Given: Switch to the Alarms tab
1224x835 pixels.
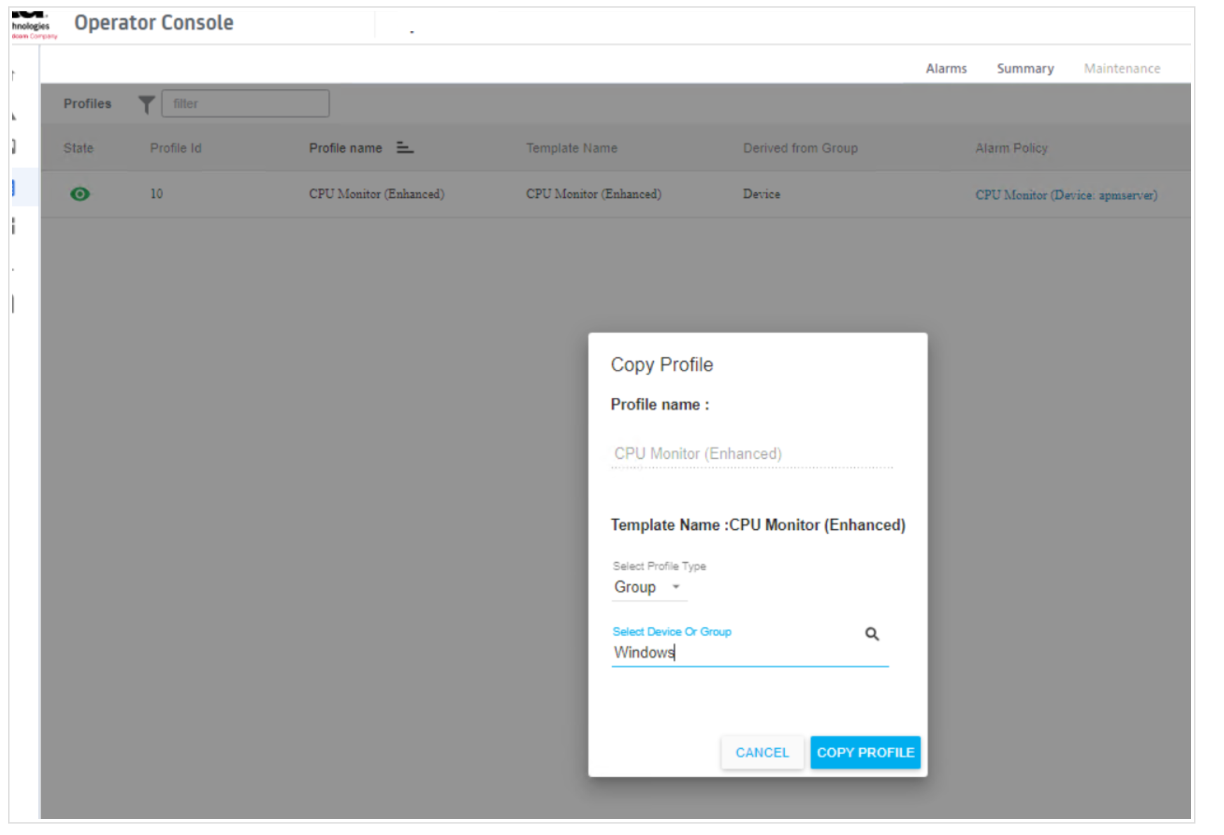Looking at the screenshot, I should 946,69.
